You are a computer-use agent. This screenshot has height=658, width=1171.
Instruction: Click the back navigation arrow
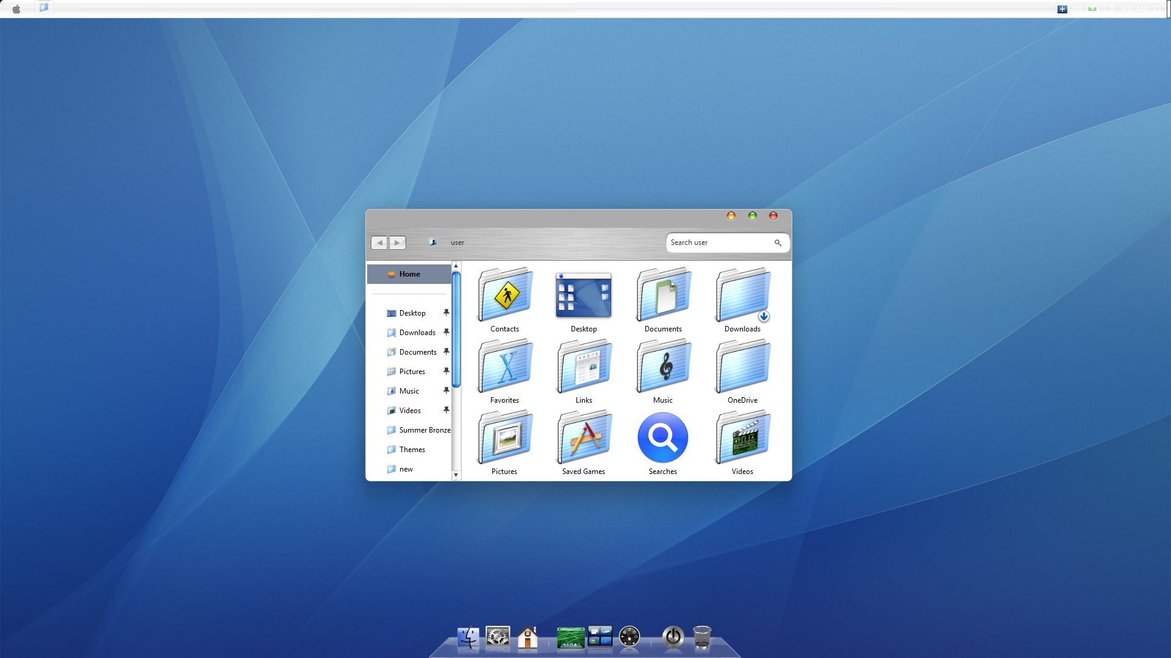point(379,242)
